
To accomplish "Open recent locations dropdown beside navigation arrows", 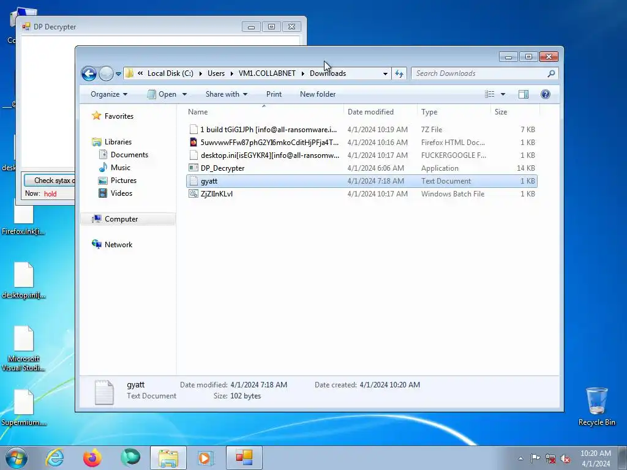I will (118, 74).
